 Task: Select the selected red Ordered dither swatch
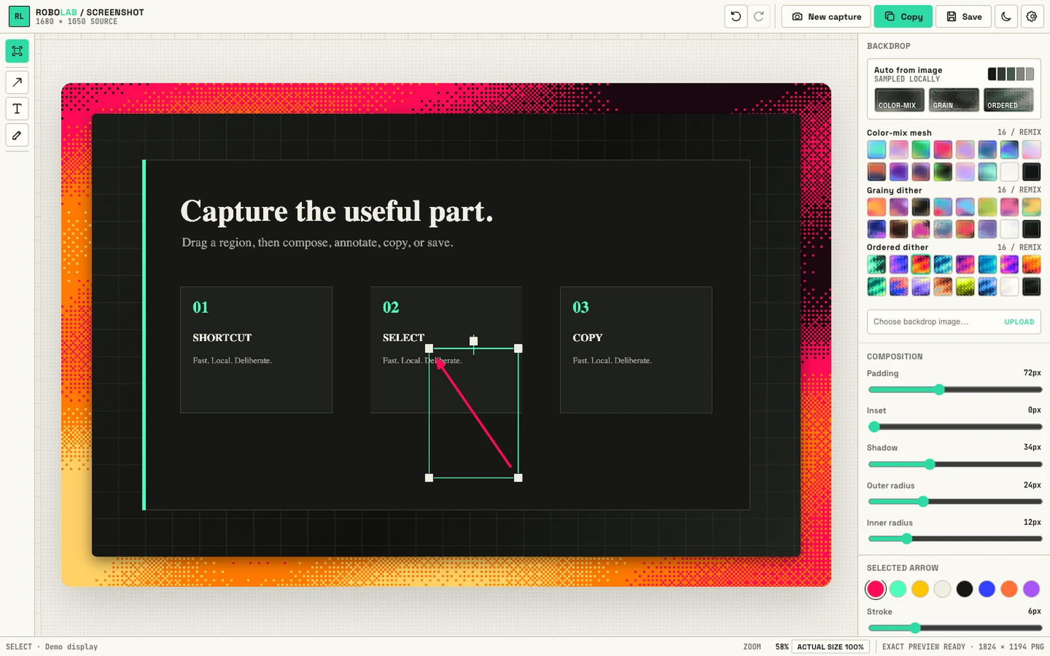tap(921, 264)
